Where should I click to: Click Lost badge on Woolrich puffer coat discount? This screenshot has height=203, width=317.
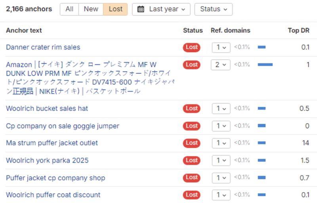click(x=191, y=195)
